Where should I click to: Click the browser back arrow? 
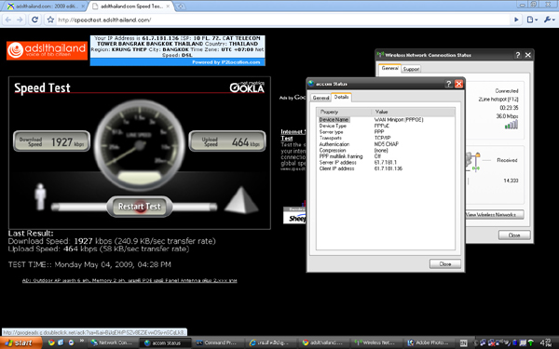coord(8,20)
